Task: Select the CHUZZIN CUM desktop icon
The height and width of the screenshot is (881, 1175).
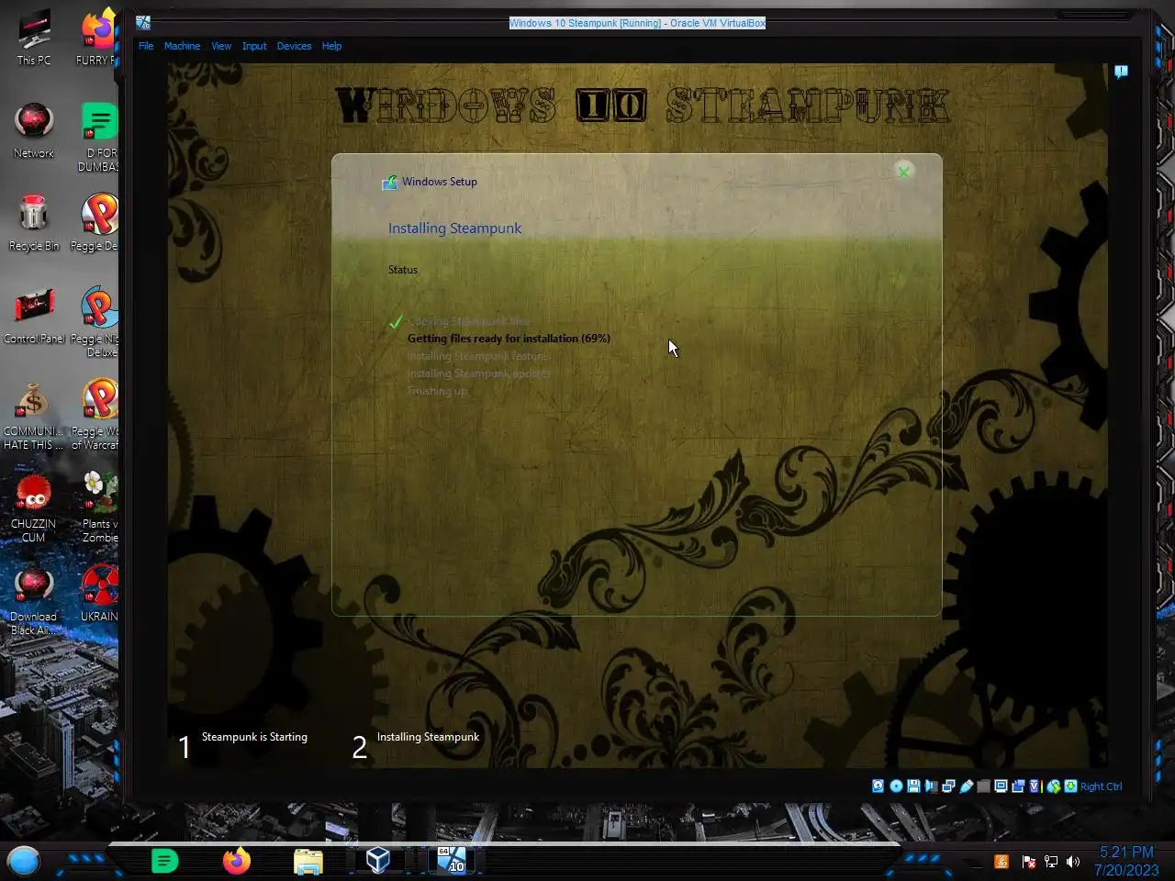Action: pyautogui.click(x=34, y=507)
